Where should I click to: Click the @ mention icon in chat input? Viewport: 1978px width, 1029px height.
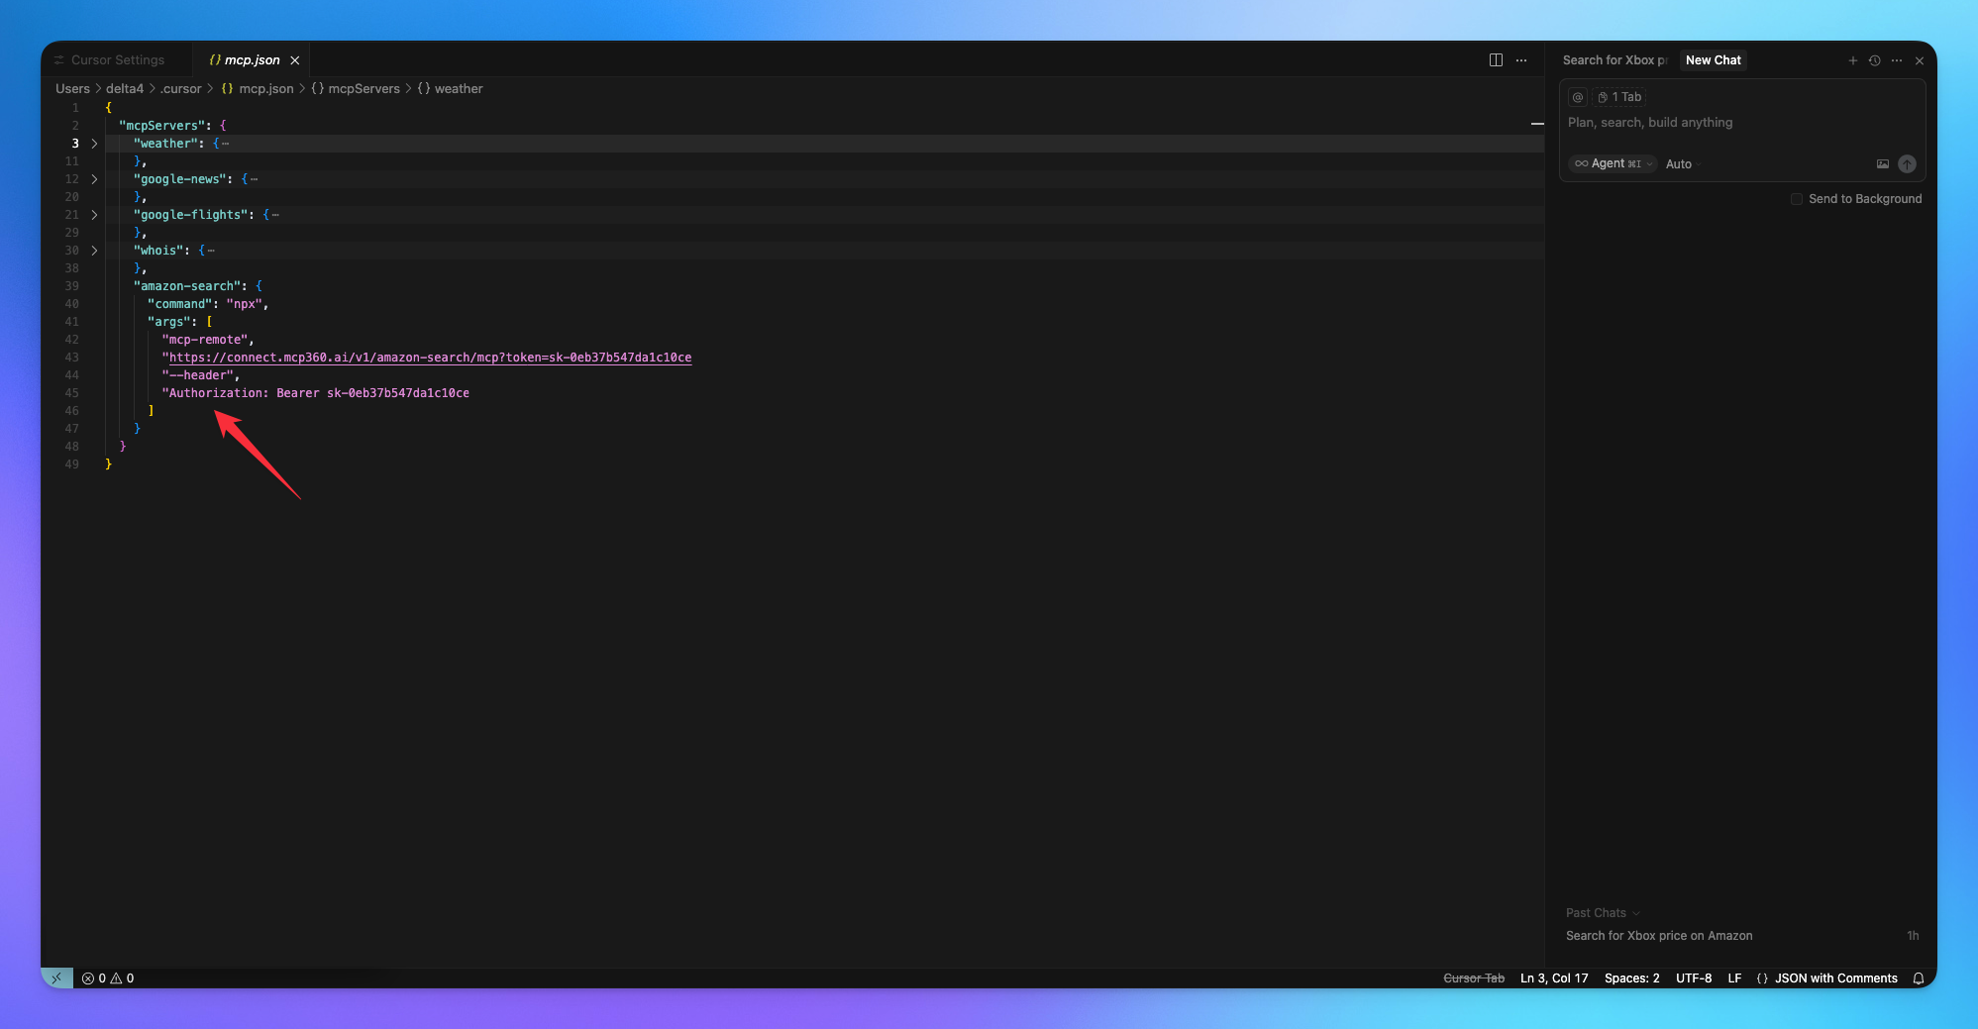pos(1577,96)
